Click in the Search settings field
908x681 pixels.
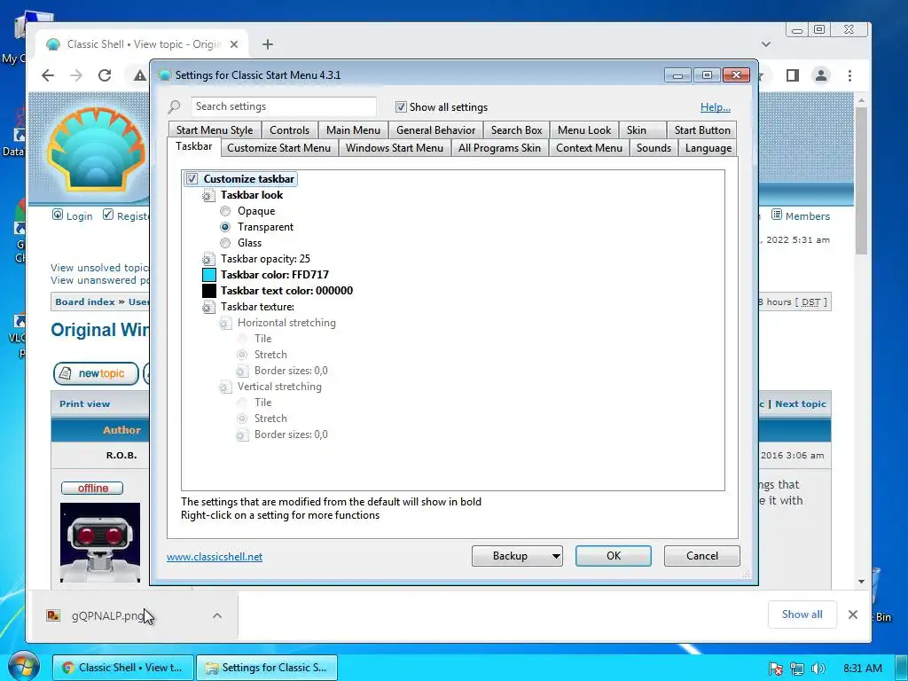(x=284, y=106)
